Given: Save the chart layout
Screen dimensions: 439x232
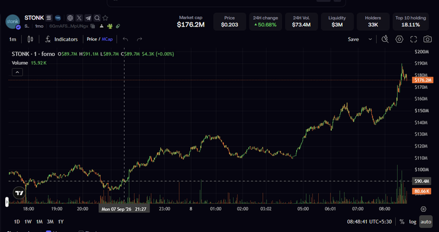Looking at the screenshot, I should click(353, 39).
